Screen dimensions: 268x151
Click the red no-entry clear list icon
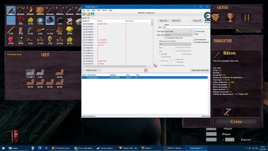click(146, 70)
